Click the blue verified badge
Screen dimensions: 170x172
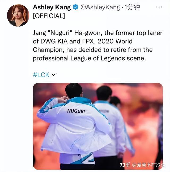75,7
